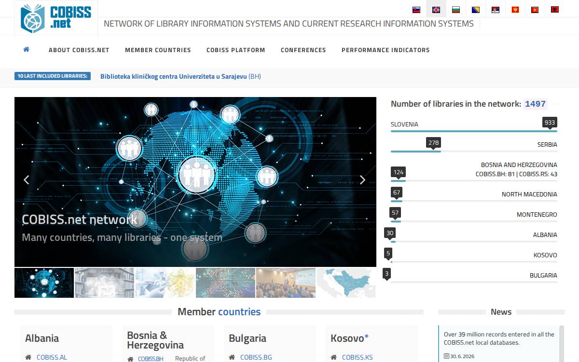
Task: Click the Kosovo country heading
Action: coord(347,338)
